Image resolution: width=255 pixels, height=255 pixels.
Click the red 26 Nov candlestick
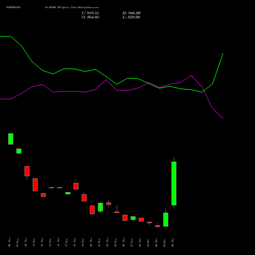coord(125,218)
